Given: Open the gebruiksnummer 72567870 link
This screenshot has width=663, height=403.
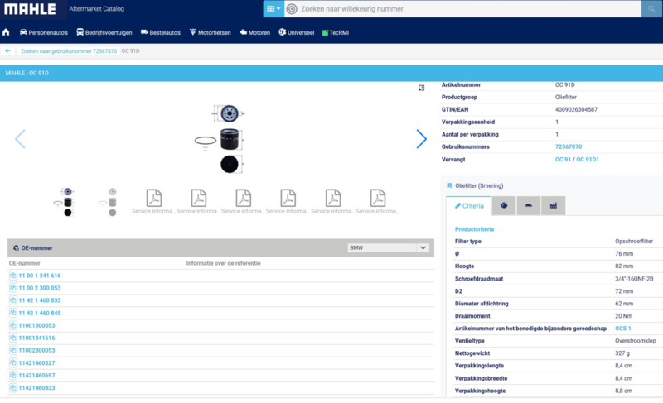Looking at the screenshot, I should click(568, 146).
